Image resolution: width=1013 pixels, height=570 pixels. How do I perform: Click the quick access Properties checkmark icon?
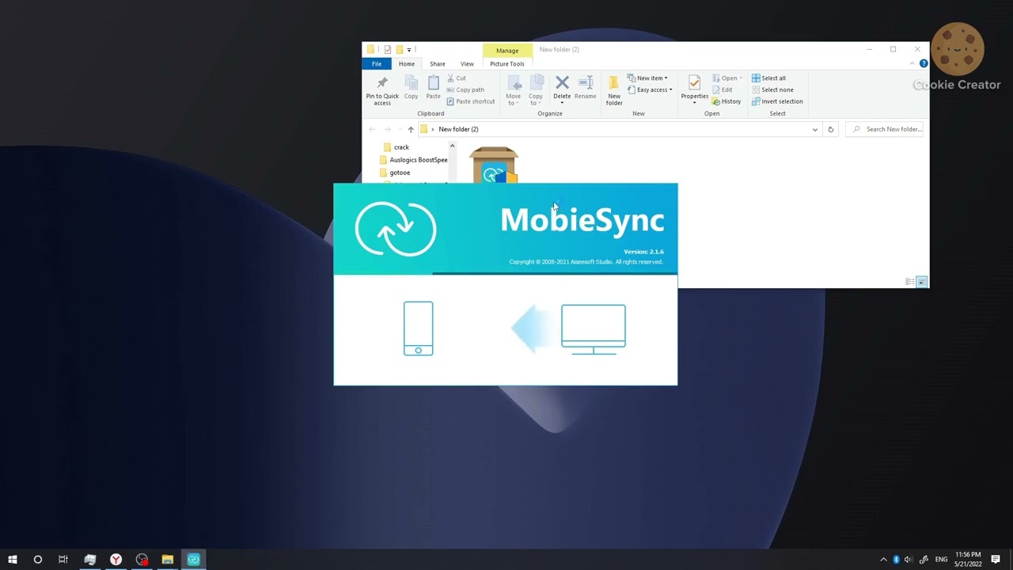tap(387, 49)
